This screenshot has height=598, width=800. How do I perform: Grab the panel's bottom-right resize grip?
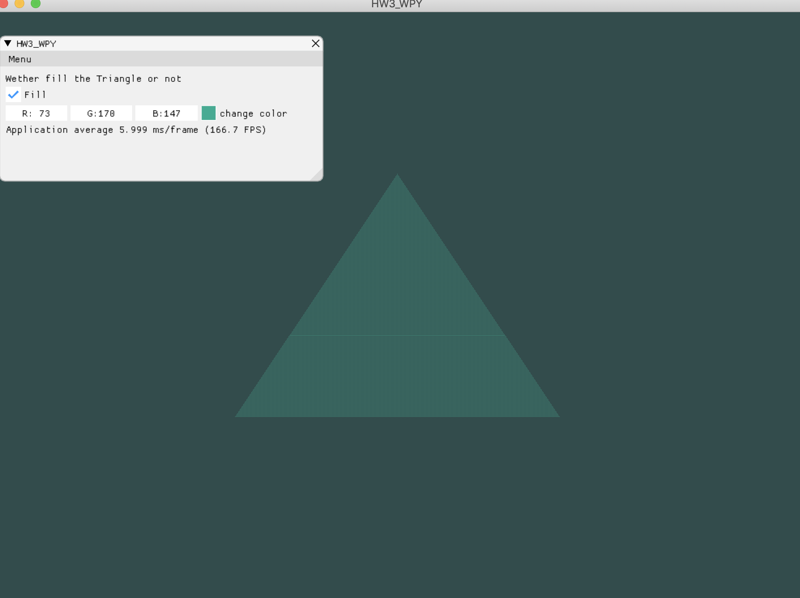pyautogui.click(x=318, y=176)
